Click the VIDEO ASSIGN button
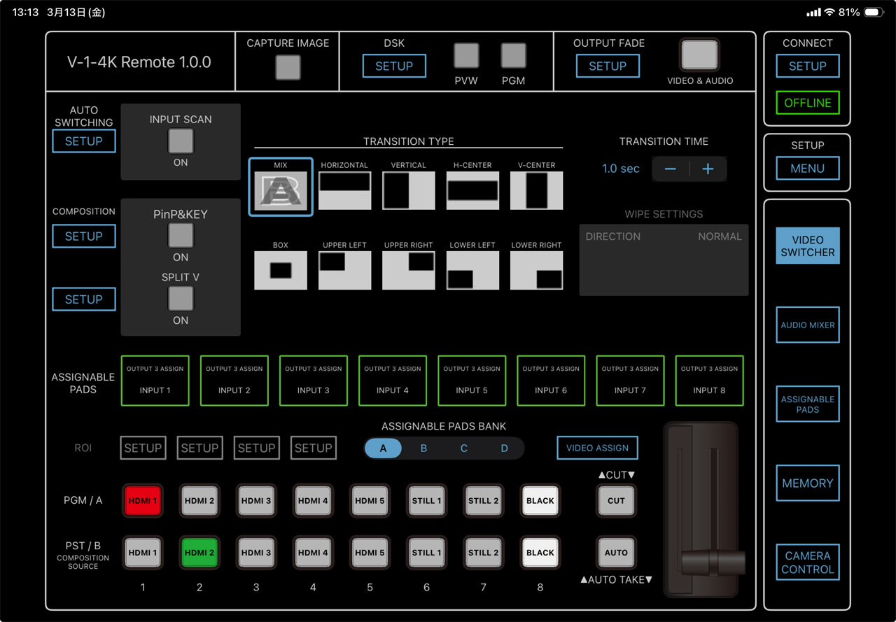896x622 pixels. pyautogui.click(x=597, y=448)
